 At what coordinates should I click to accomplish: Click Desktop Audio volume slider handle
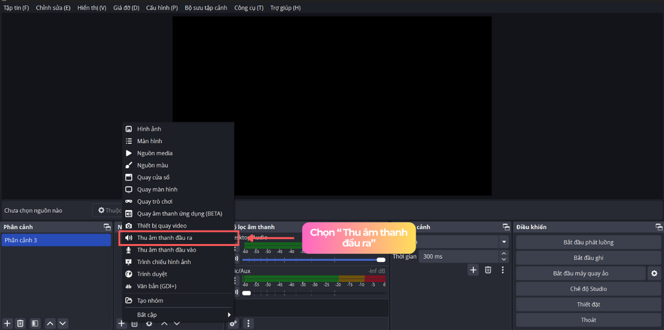381,259
